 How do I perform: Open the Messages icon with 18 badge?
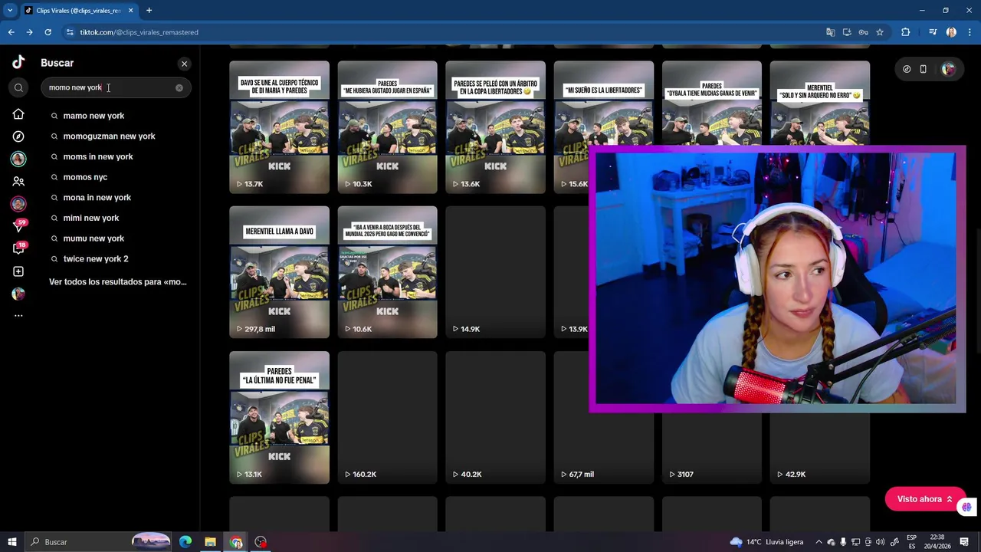click(x=19, y=248)
